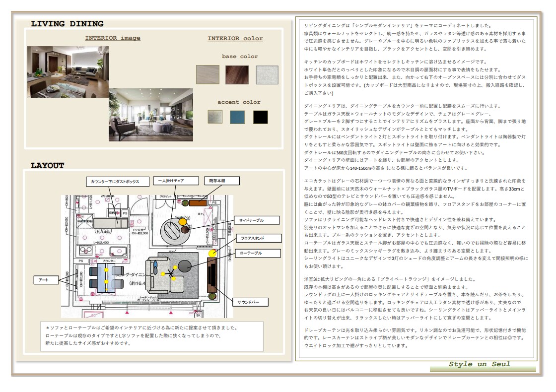556x392 pixels.
Task: Click the light gray fabric base swatch
Action: click(x=267, y=74)
